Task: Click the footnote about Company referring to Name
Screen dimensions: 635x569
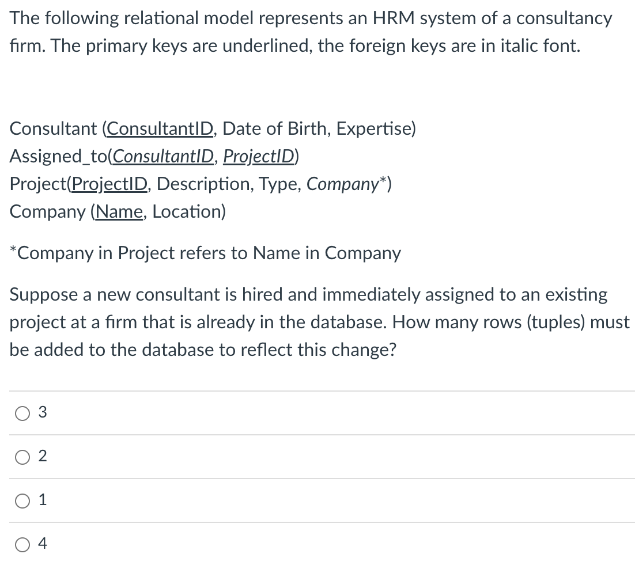Action: tap(205, 253)
